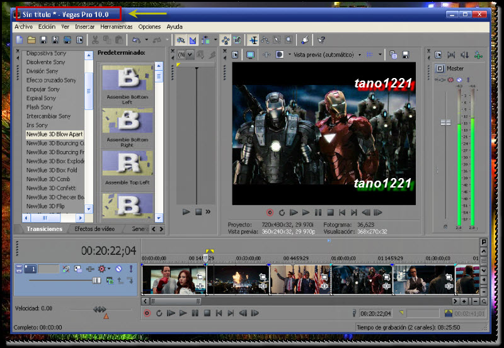Click the Cut scissors icon

(95, 40)
